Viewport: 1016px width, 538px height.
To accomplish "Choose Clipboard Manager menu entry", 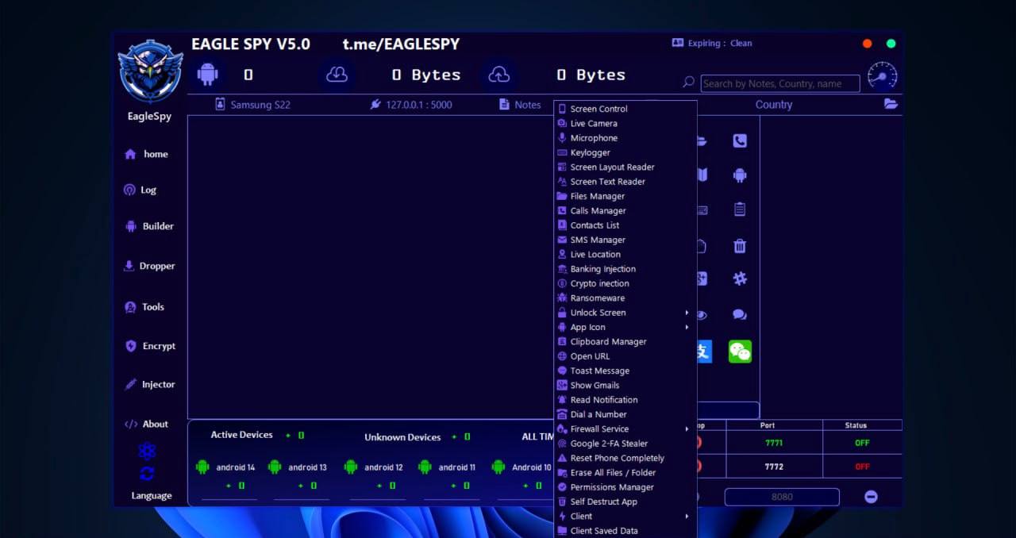I will tap(625, 341).
